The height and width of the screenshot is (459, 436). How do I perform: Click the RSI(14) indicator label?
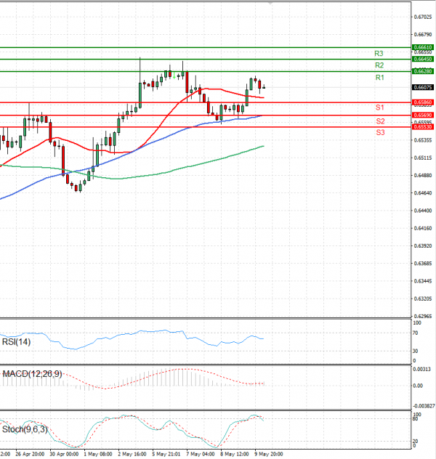tap(16, 342)
